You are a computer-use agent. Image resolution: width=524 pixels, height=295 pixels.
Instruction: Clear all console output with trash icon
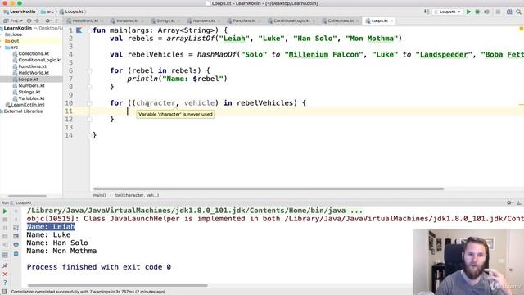click(x=16, y=254)
